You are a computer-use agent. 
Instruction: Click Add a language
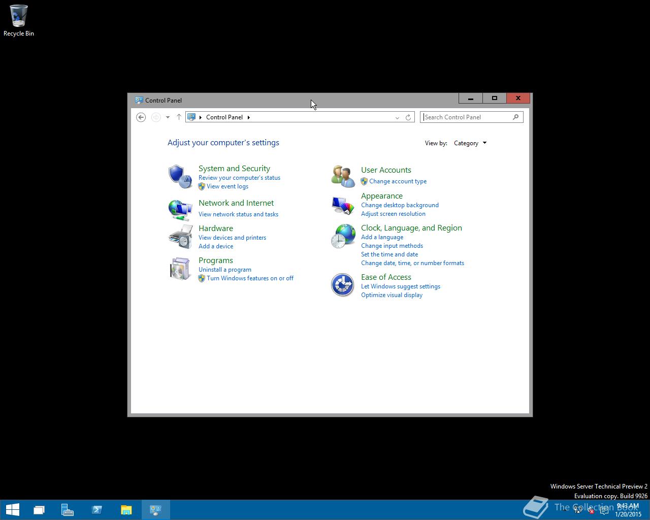(x=382, y=237)
